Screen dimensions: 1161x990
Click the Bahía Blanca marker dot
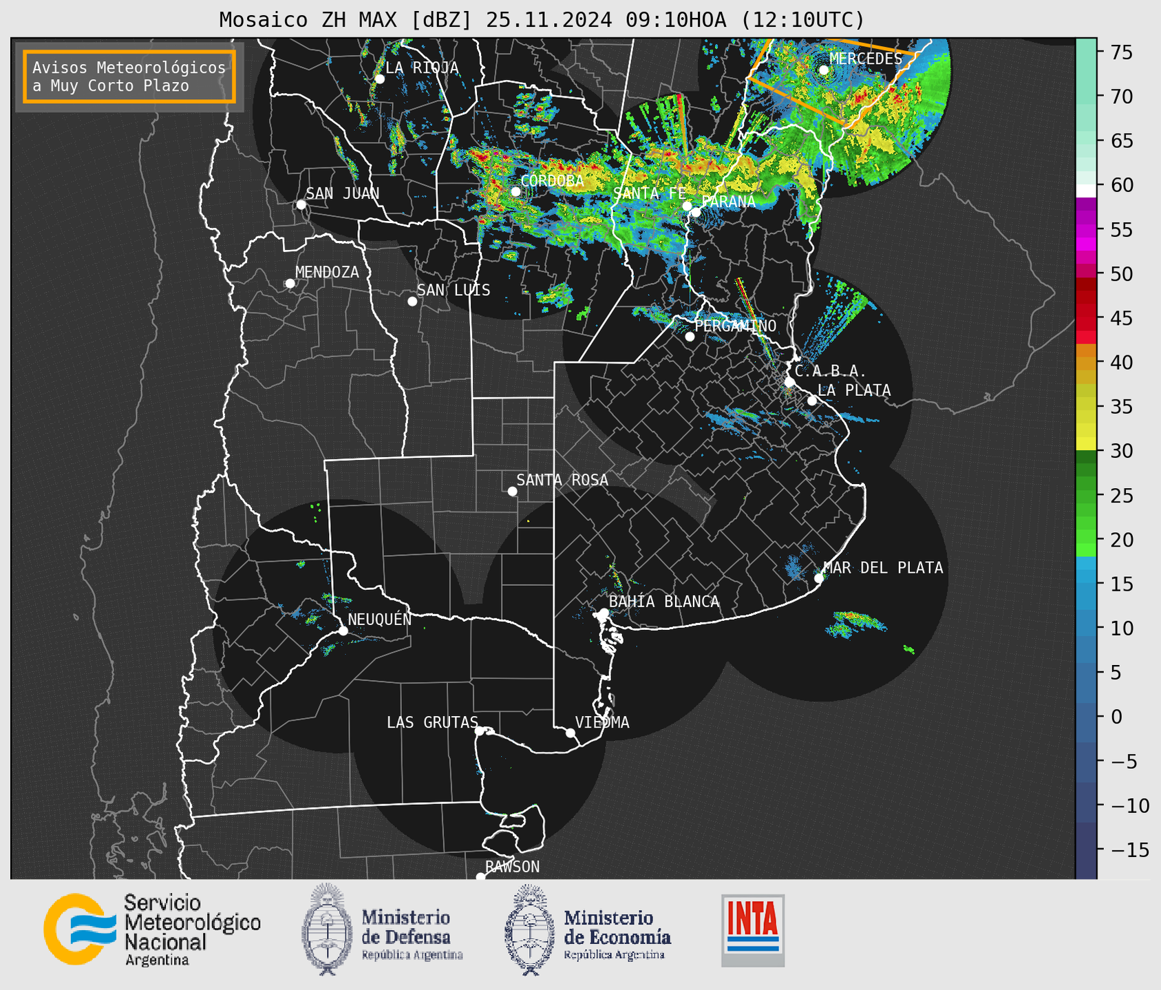point(604,613)
